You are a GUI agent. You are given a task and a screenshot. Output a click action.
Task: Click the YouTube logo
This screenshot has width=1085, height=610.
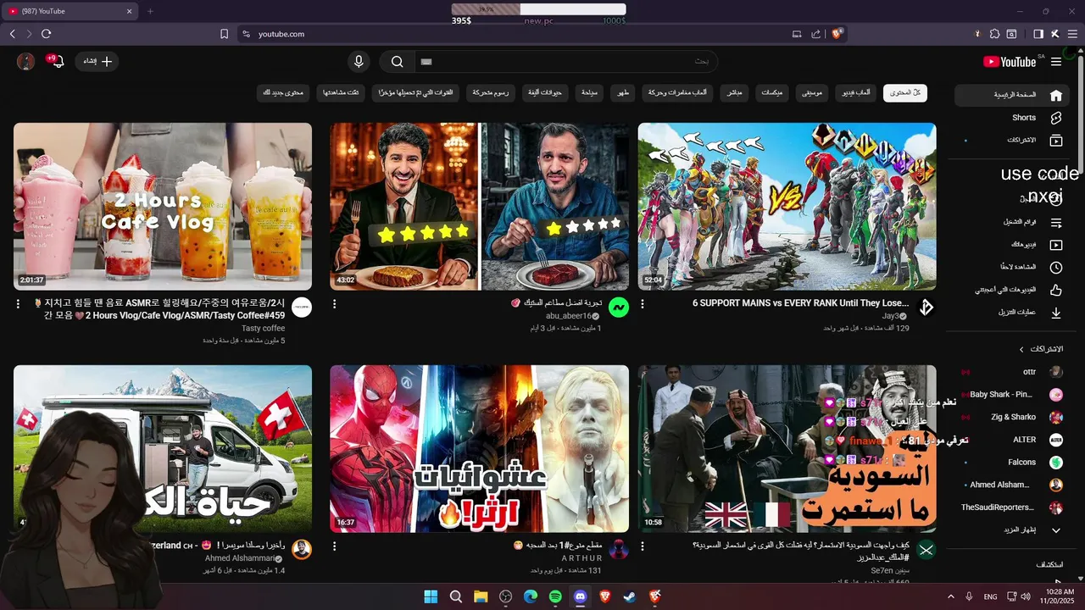(x=1010, y=62)
